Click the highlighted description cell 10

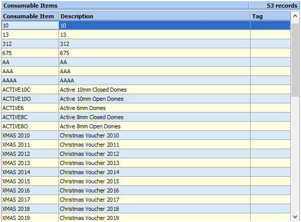154,25
